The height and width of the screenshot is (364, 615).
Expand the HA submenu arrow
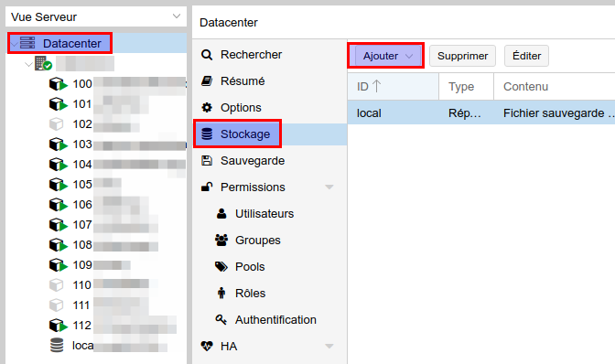329,347
